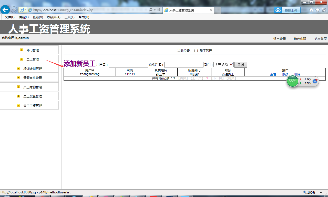
Task: Open the 文件(F) menu
Action: coord(10,17)
